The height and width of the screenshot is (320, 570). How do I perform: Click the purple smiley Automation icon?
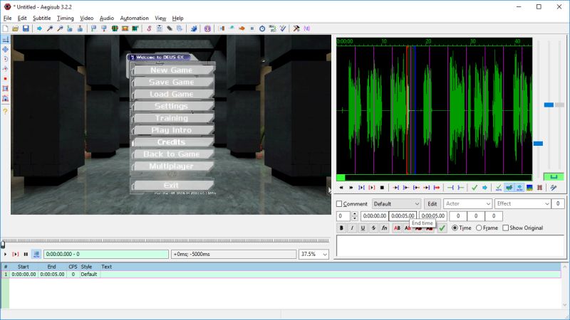point(207,28)
